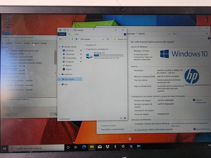The width and height of the screenshot is (211, 158).
Task: Click the blue help icon in File Explorer
Action: click(125, 34)
